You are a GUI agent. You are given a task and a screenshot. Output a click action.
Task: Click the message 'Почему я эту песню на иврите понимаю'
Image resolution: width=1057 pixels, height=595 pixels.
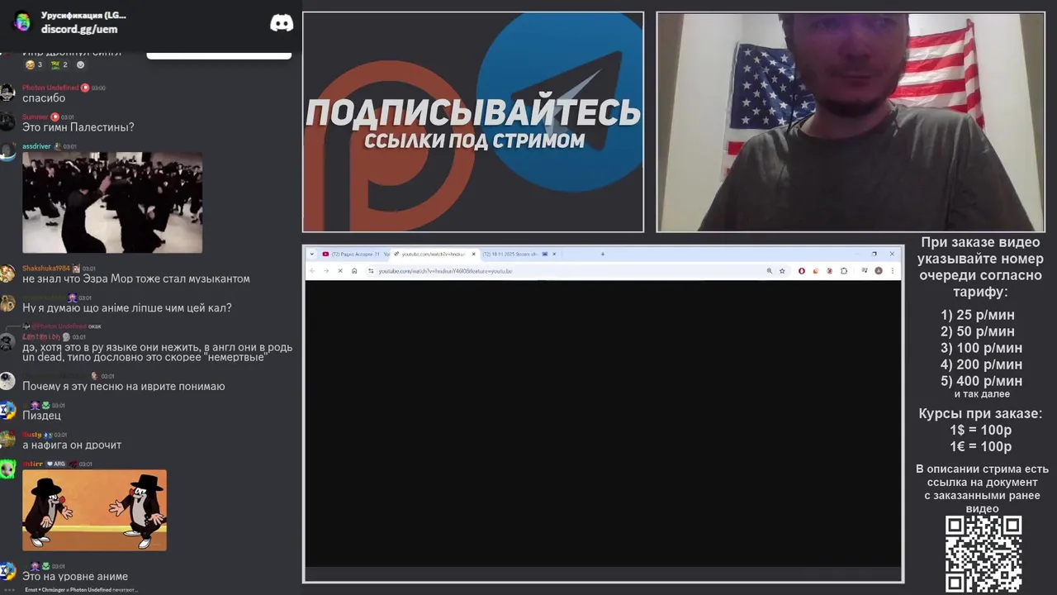click(124, 386)
